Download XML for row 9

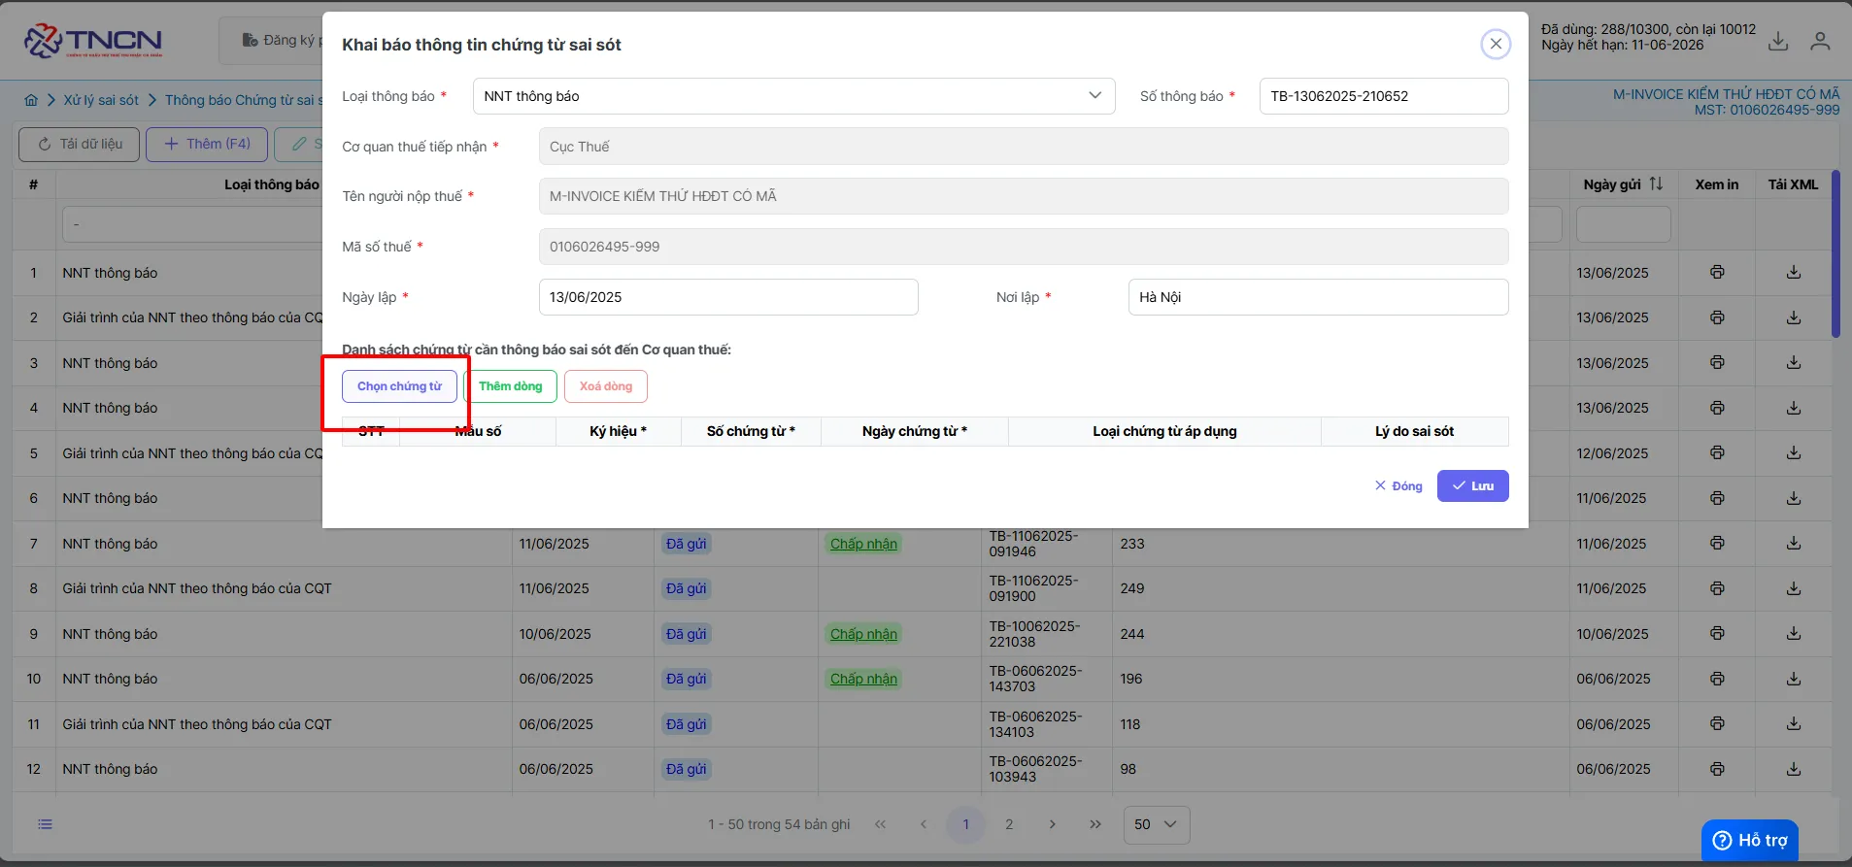[1794, 634]
